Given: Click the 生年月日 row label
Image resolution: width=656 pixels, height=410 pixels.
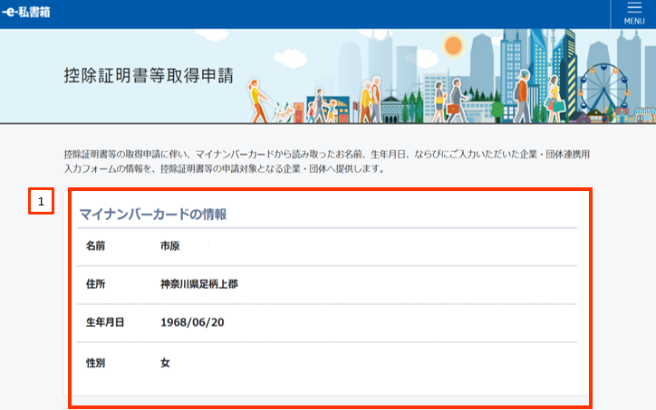Looking at the screenshot, I should pos(105,322).
